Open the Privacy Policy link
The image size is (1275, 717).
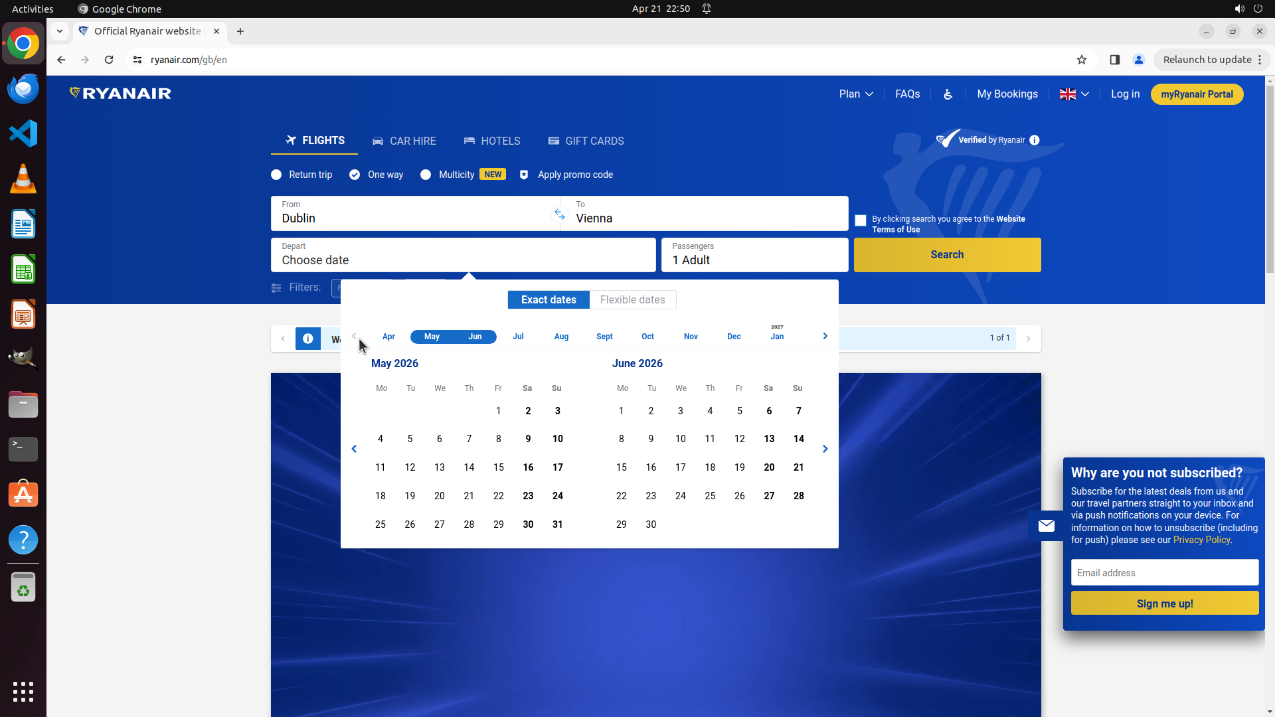coord(1201,540)
